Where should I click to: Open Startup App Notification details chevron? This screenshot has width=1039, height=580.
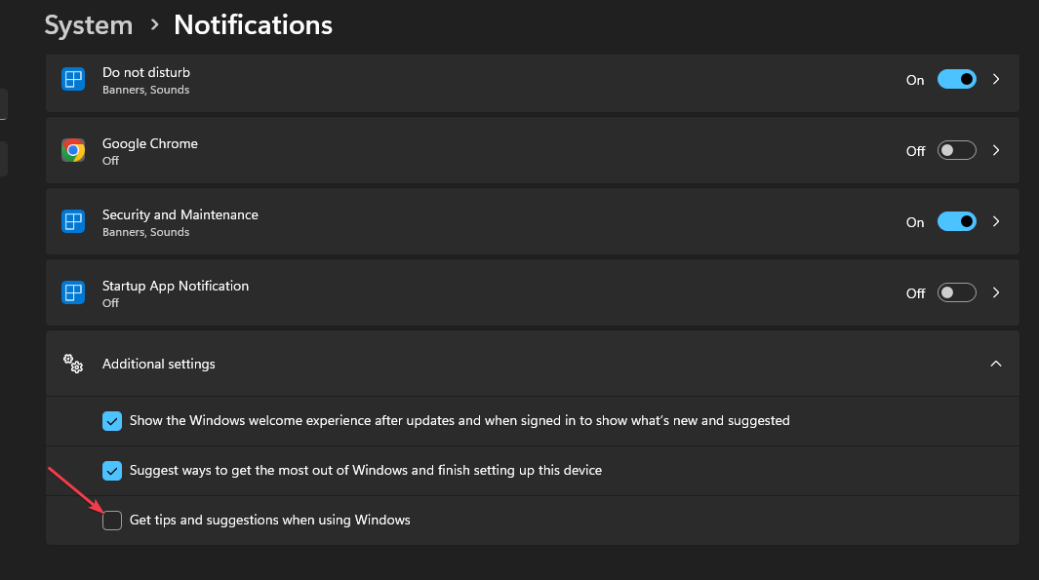(x=996, y=292)
